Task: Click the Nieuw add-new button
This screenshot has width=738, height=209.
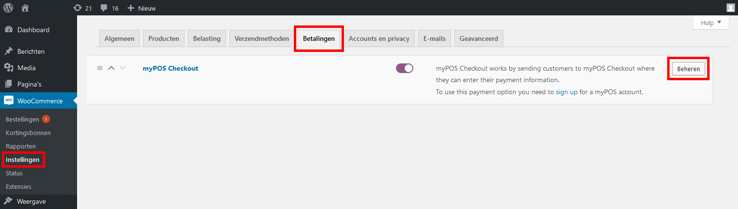Action: 142,8
